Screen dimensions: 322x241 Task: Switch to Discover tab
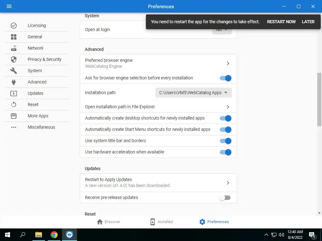pos(108,222)
